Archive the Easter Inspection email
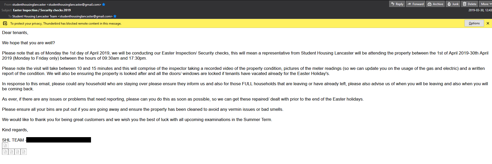The image size is (492, 164). coord(435,4)
